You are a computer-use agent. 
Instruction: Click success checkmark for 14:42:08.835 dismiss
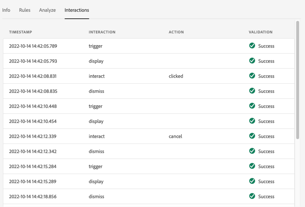tap(252, 91)
